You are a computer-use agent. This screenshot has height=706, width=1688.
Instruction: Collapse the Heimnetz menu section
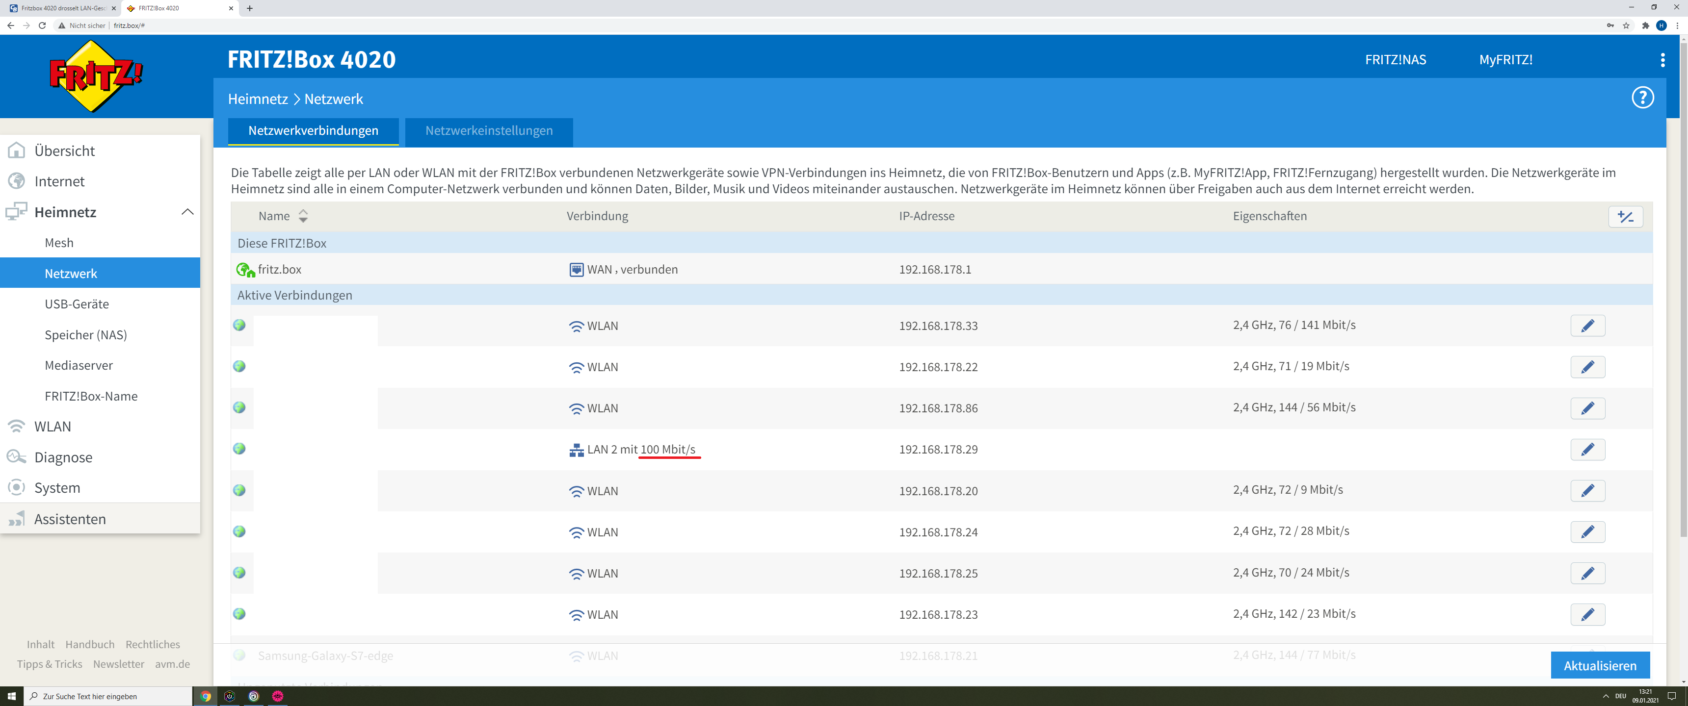(187, 212)
